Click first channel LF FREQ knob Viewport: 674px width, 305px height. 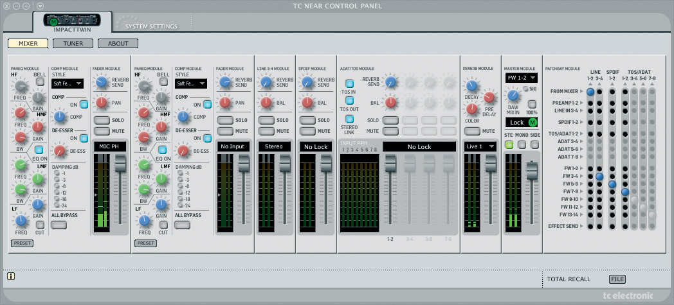tap(20, 221)
